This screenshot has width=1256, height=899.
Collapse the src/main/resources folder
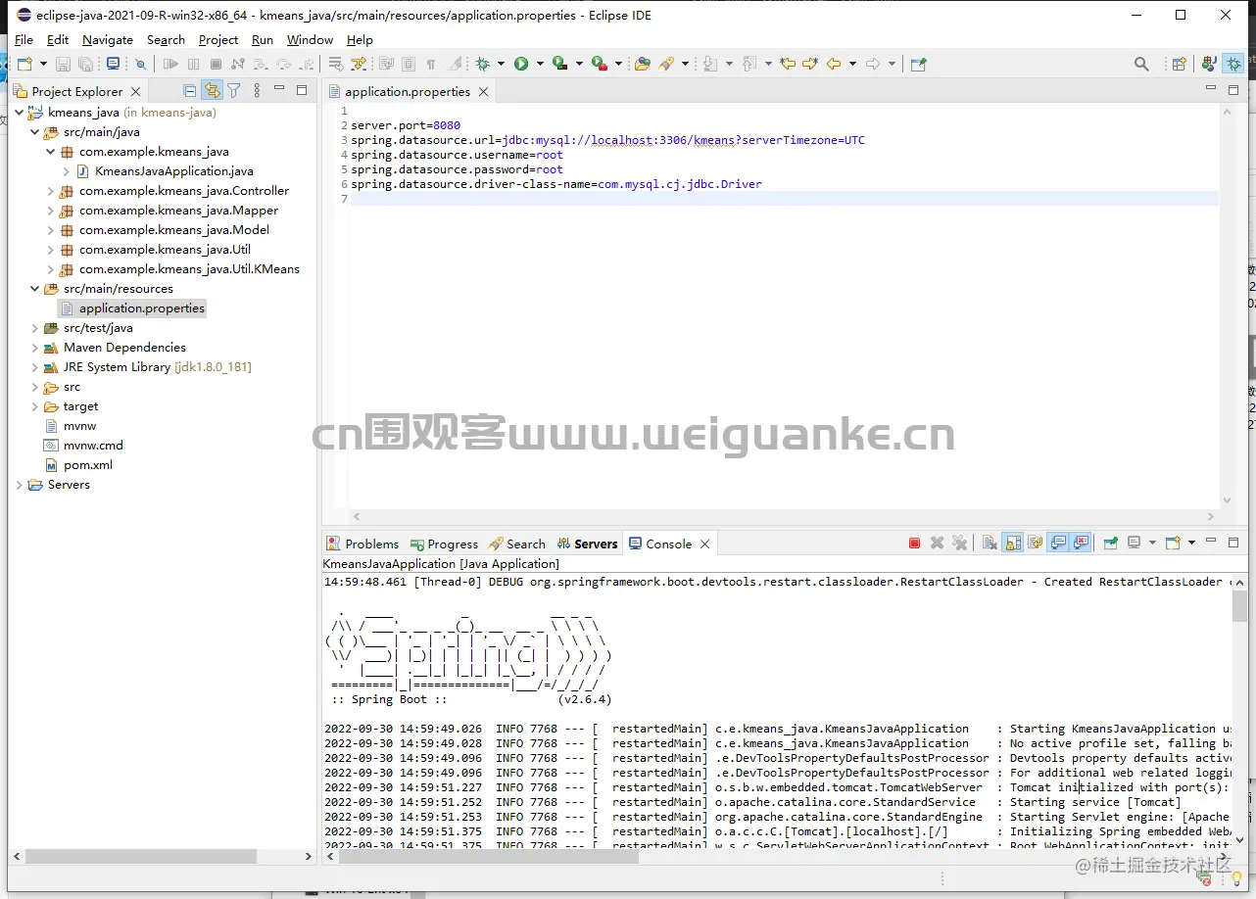tap(35, 289)
